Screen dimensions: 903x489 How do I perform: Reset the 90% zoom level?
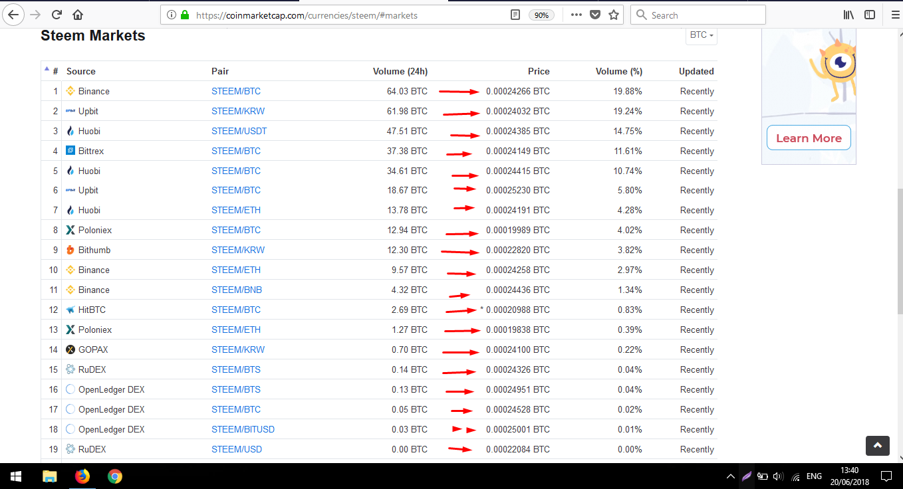542,15
